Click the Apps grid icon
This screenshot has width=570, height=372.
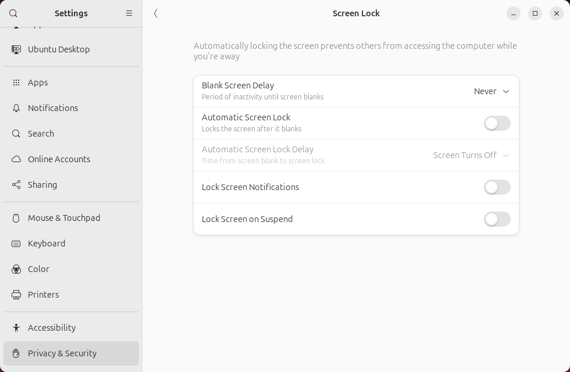(16, 83)
